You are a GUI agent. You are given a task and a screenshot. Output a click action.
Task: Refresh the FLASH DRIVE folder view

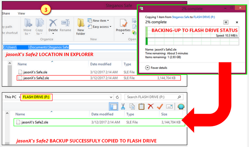tap(117, 97)
